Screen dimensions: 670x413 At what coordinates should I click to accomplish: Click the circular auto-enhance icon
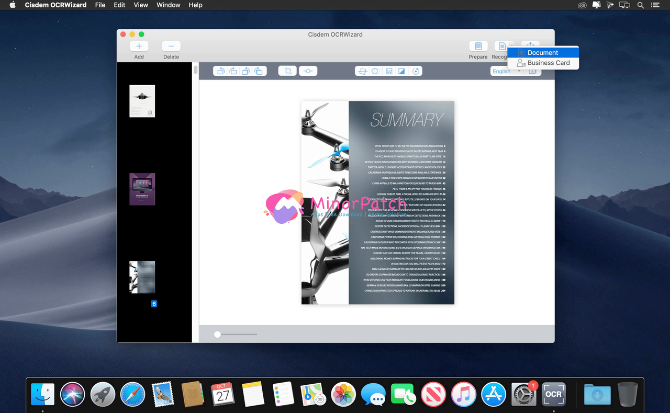click(x=416, y=71)
